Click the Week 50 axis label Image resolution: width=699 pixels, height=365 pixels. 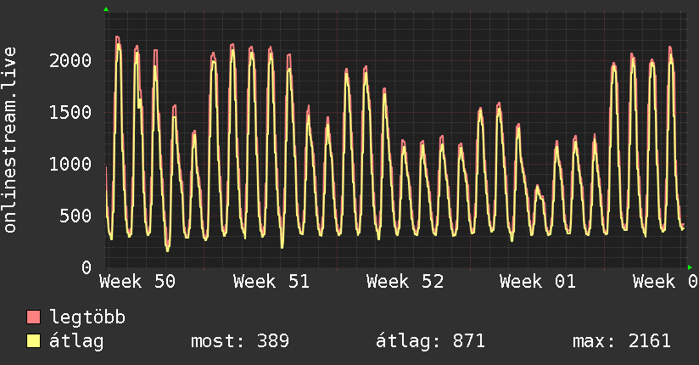(137, 282)
